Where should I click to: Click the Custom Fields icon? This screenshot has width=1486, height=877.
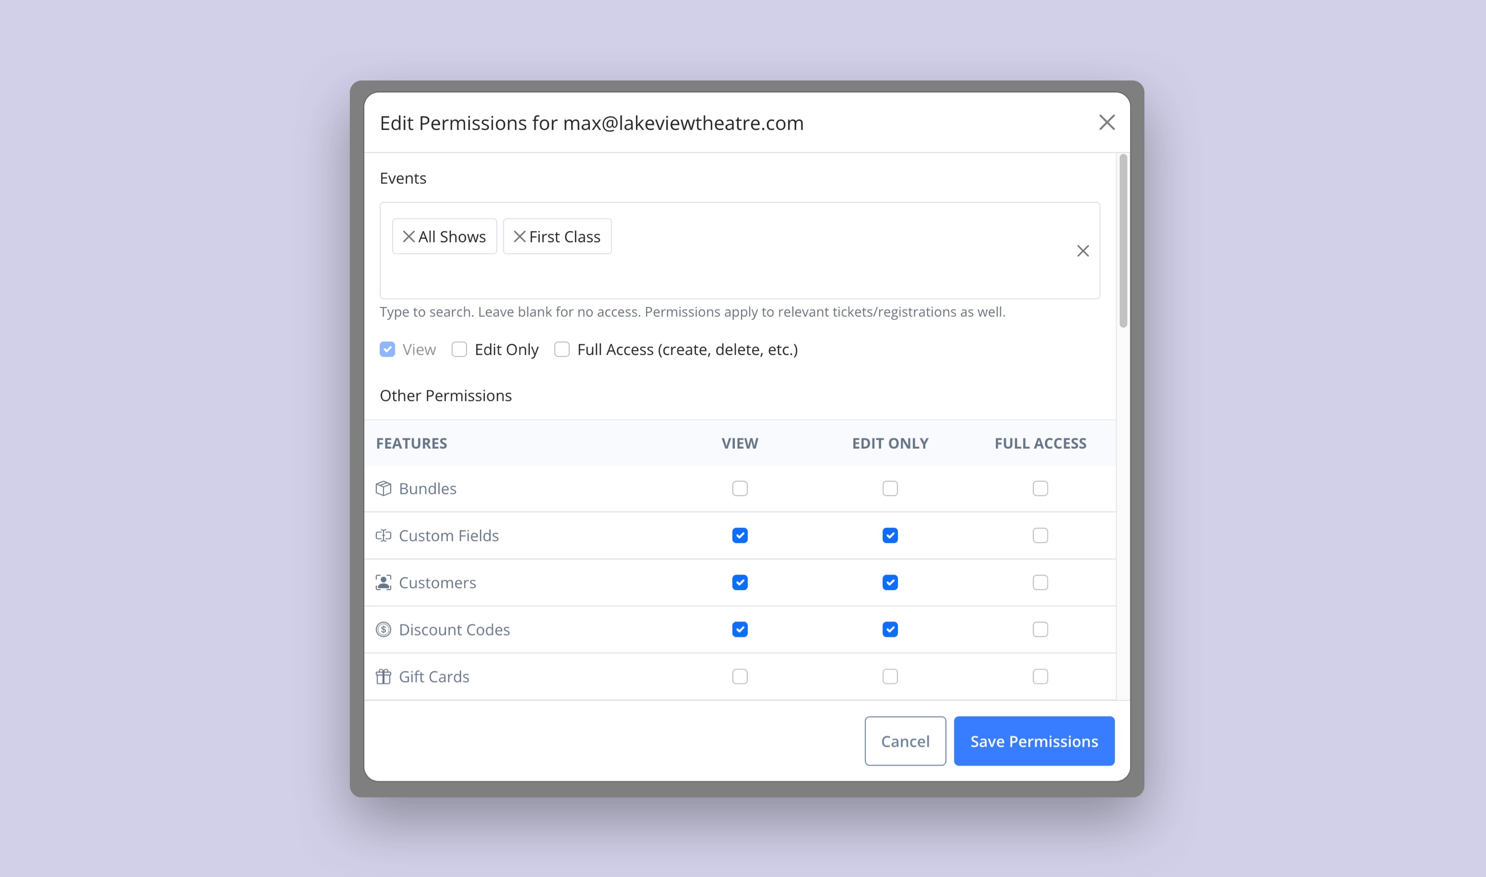point(383,535)
